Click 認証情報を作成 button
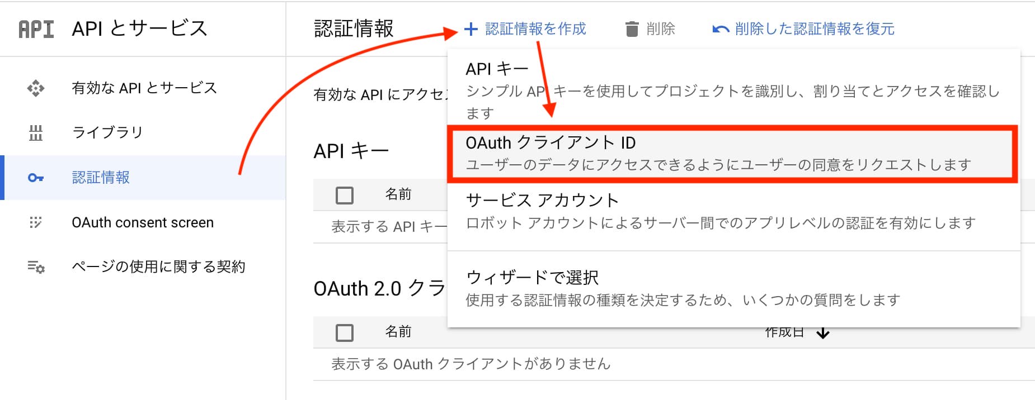Image resolution: width=1035 pixels, height=400 pixels. pyautogui.click(x=525, y=29)
